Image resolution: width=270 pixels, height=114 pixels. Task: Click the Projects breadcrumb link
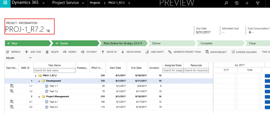click(95, 3)
